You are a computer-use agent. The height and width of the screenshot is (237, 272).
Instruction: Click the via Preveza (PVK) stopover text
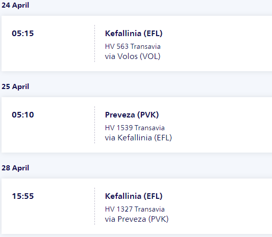pos(137,219)
